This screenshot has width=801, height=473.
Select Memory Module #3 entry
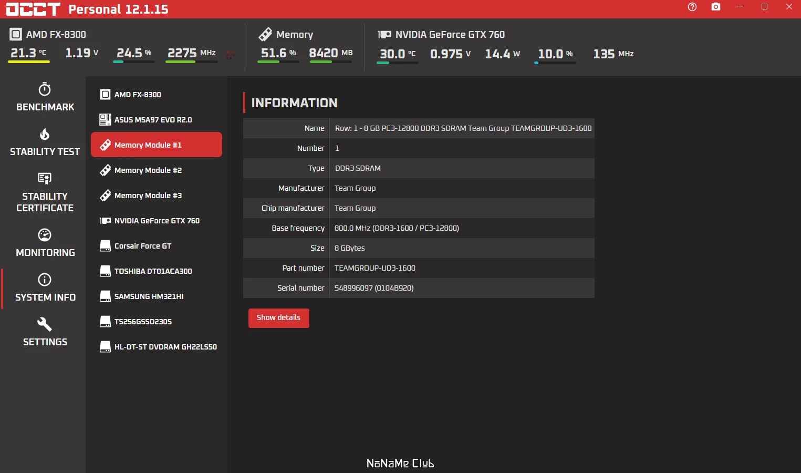(157, 196)
